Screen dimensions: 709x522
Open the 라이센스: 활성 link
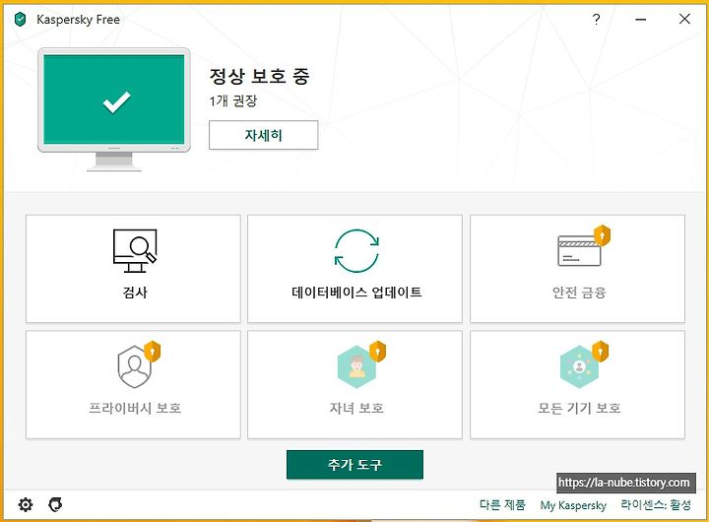pyautogui.click(x=656, y=505)
